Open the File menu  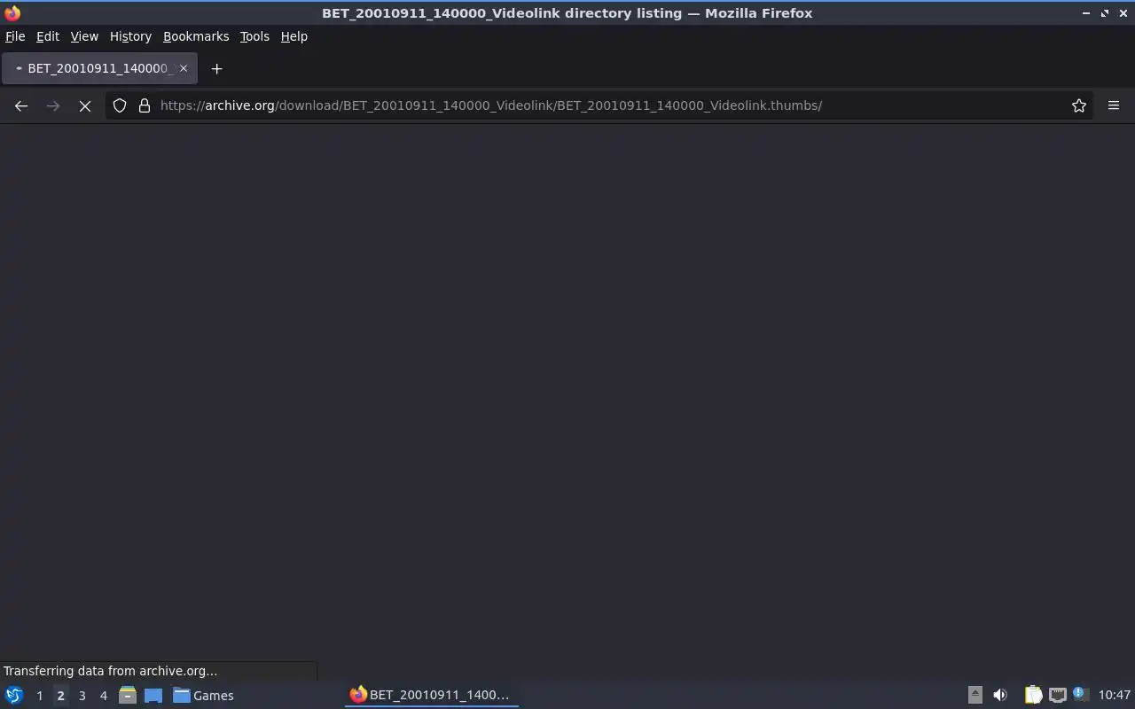(x=15, y=36)
